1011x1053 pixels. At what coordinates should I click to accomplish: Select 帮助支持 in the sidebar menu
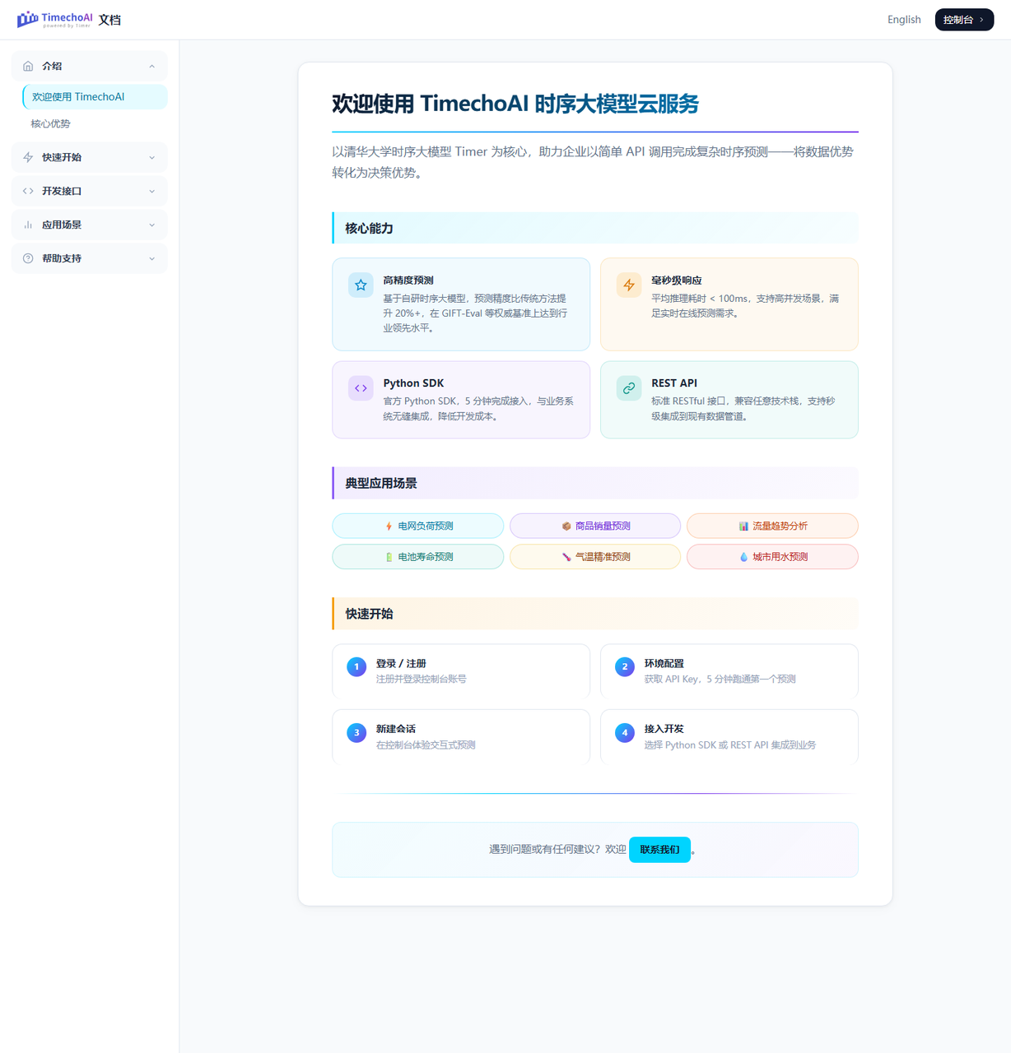point(89,258)
